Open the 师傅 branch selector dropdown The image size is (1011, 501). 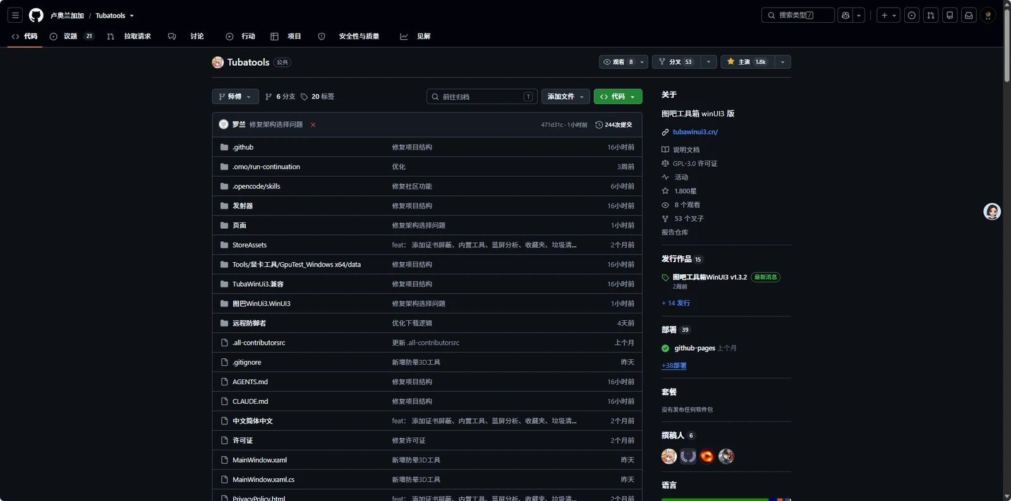tap(235, 97)
